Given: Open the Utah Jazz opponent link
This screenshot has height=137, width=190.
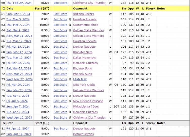Looking at the screenshot, I should pyautogui.click(x=80, y=79).
